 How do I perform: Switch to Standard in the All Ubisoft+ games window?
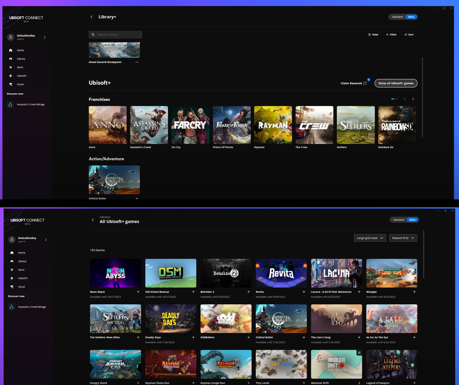click(398, 220)
